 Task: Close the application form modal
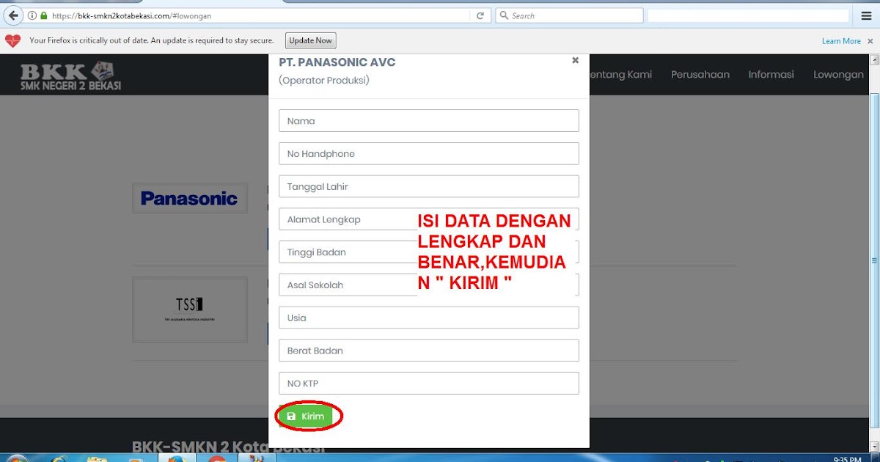(575, 61)
